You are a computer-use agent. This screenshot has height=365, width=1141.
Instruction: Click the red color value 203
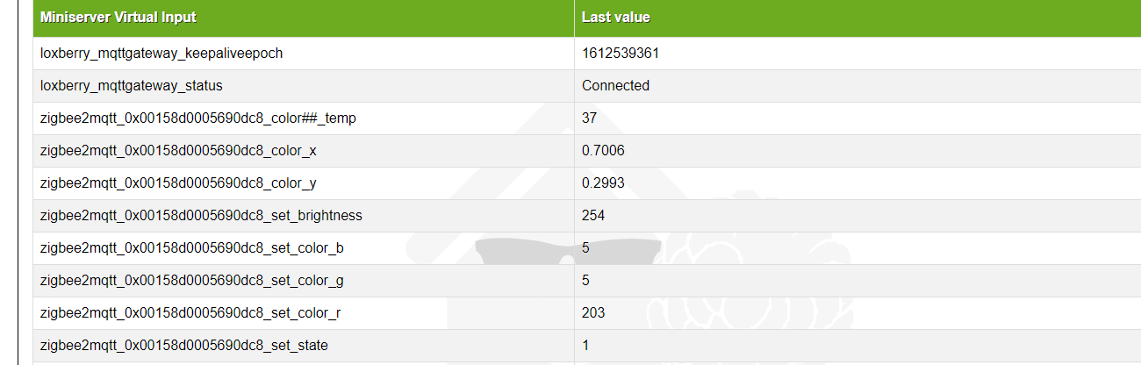pyautogui.click(x=593, y=313)
